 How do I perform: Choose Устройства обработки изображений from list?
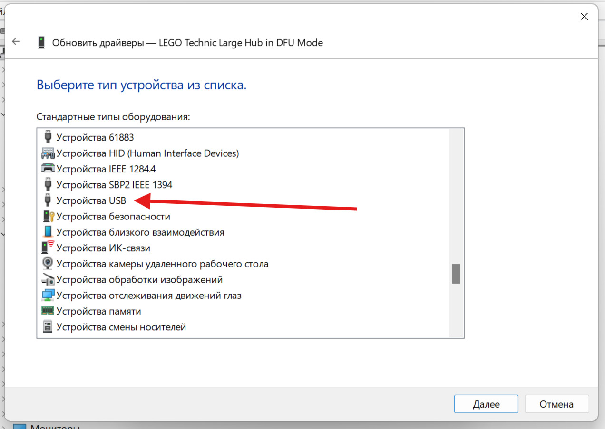tap(139, 280)
